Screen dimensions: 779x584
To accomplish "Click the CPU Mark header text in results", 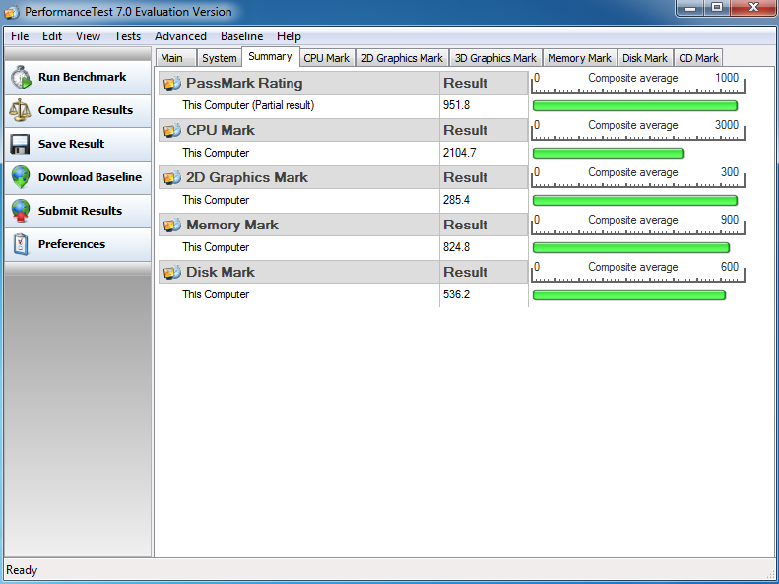I will pyautogui.click(x=220, y=130).
